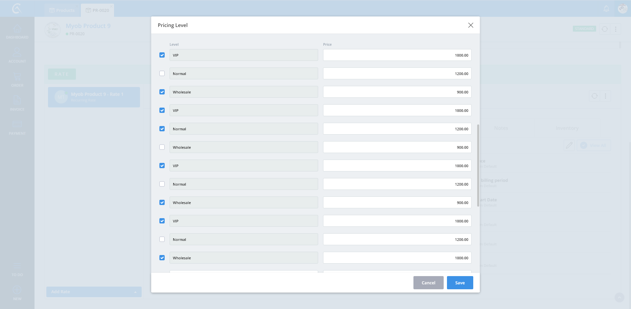Open the three-dot menu beside STANDARD badge

(x=616, y=29)
